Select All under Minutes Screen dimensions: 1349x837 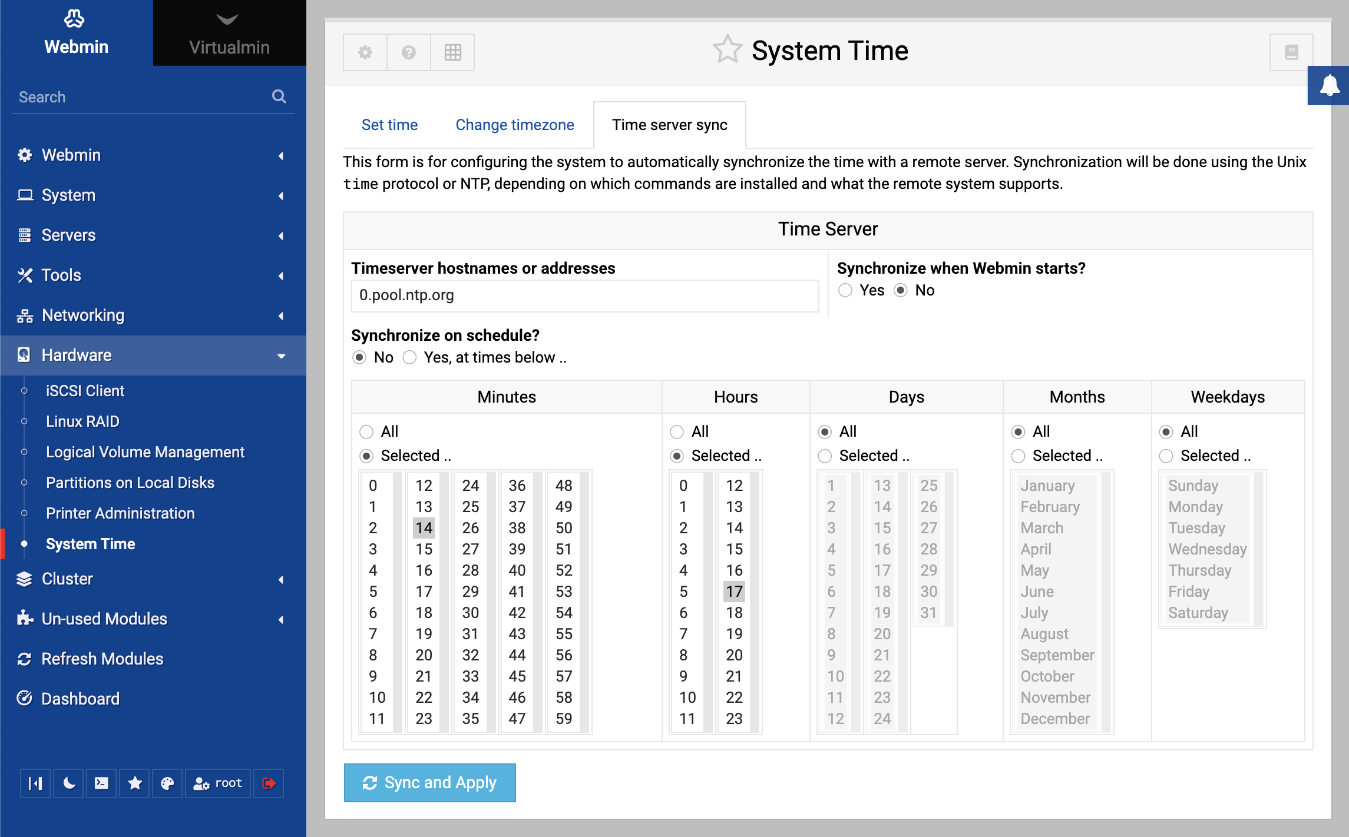pos(366,432)
